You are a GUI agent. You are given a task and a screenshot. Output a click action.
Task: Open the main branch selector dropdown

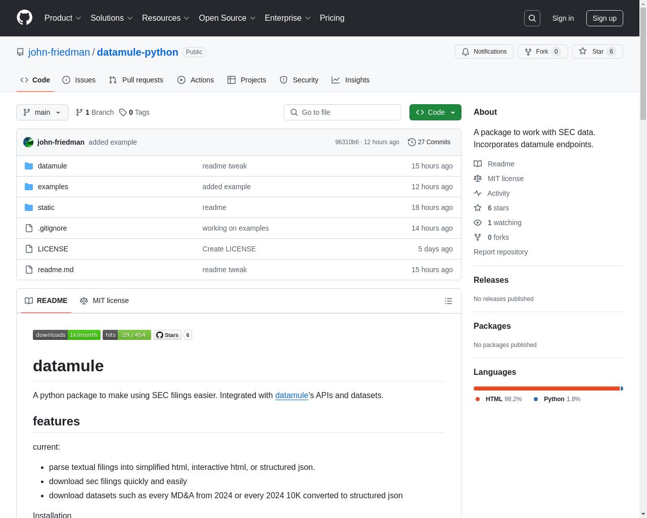(x=42, y=112)
